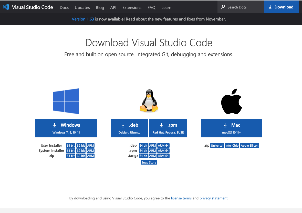Open the Updates page

coord(82,7)
